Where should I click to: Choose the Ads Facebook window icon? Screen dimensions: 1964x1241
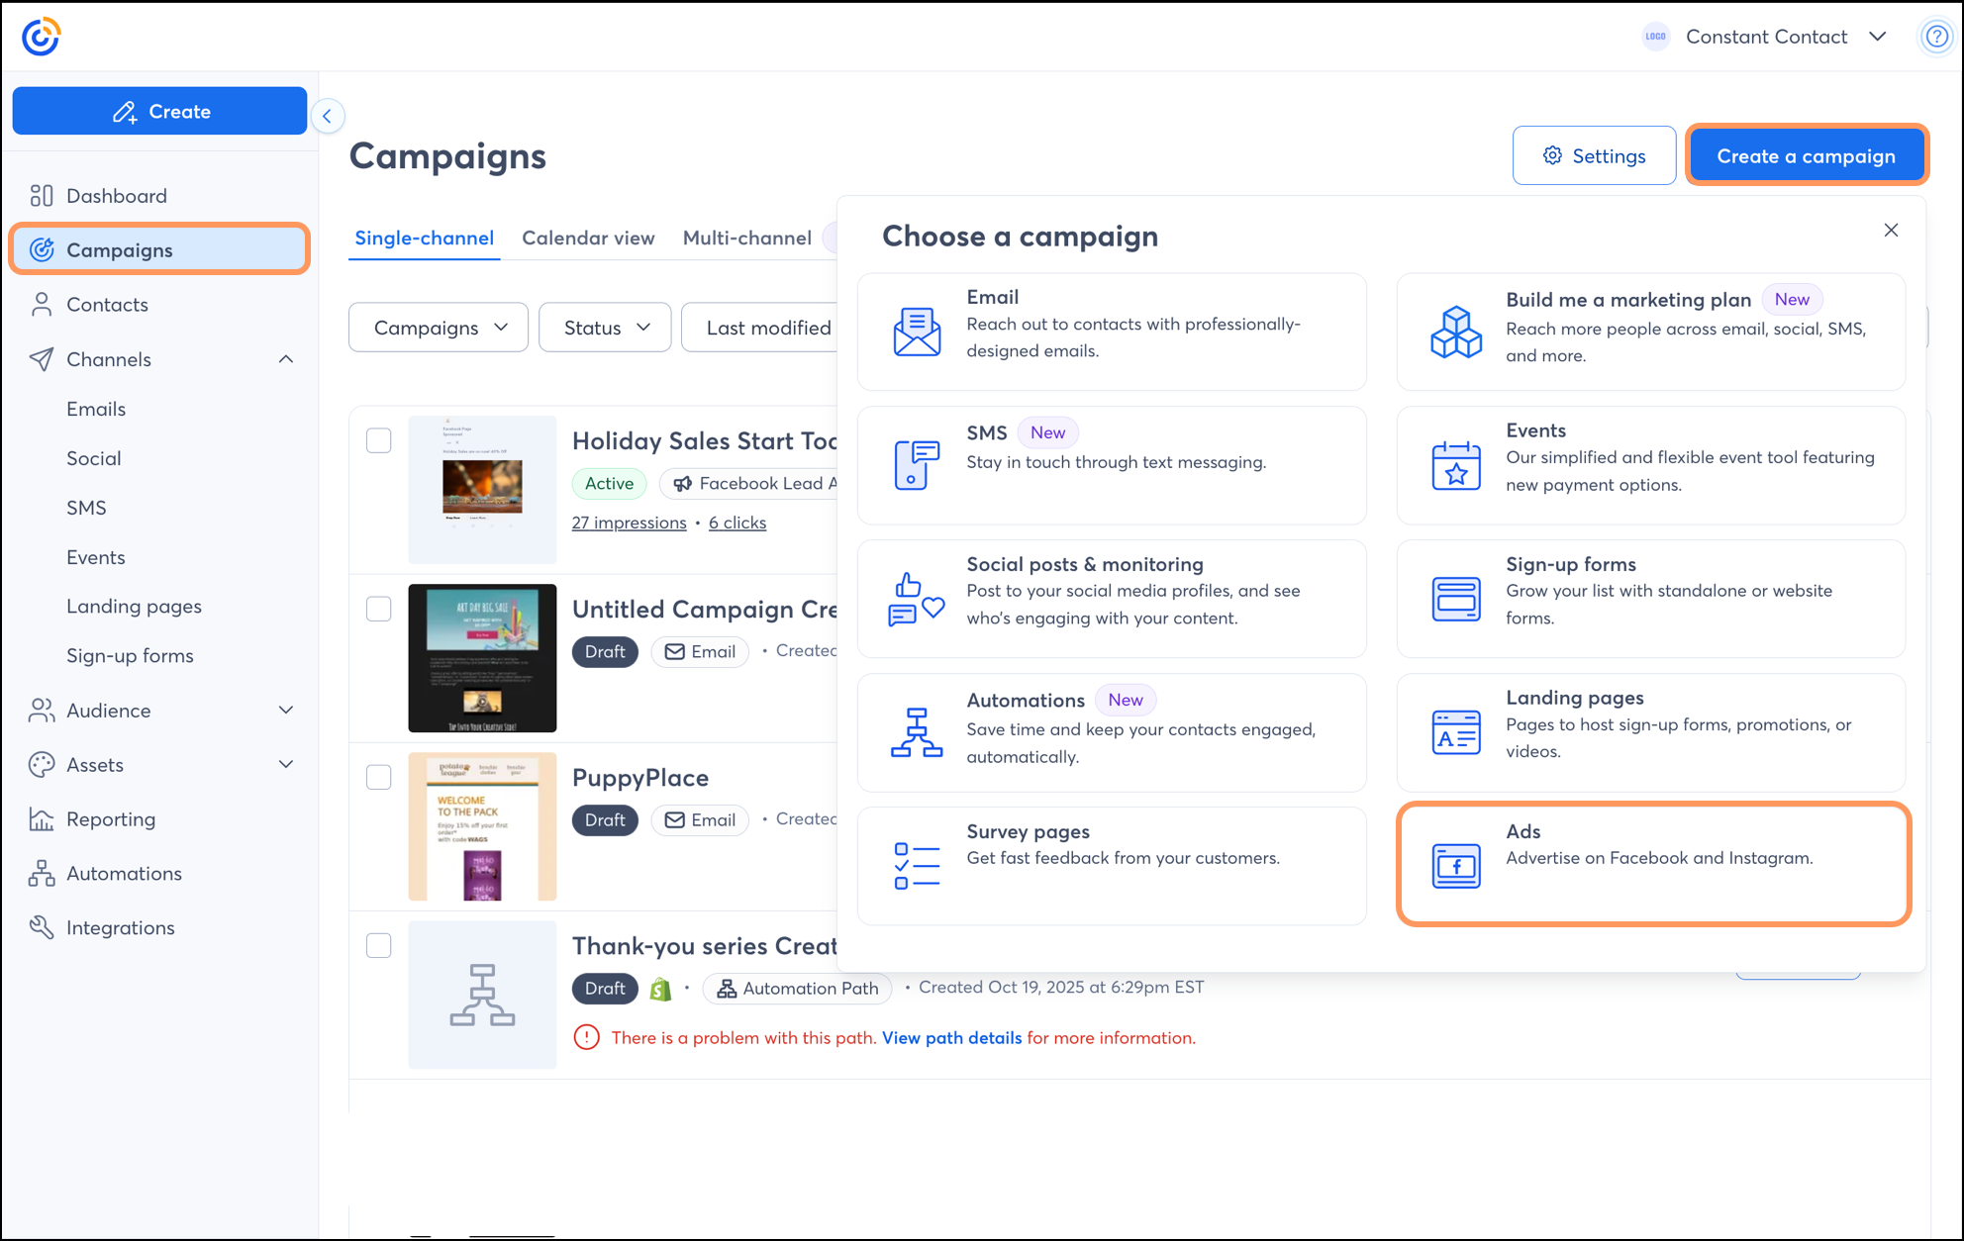click(1455, 866)
